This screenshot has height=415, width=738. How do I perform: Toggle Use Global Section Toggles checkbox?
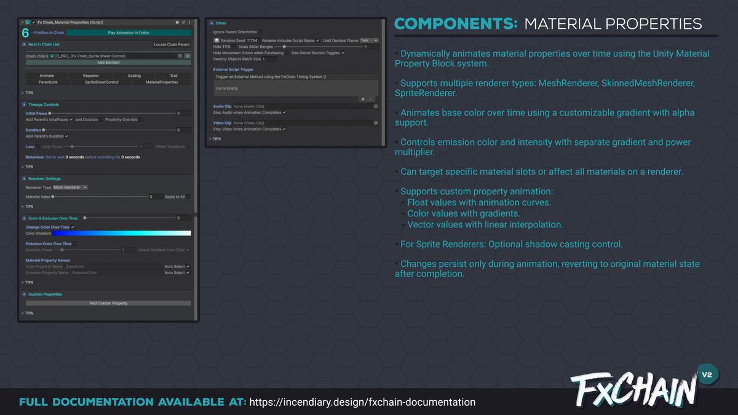coord(343,53)
